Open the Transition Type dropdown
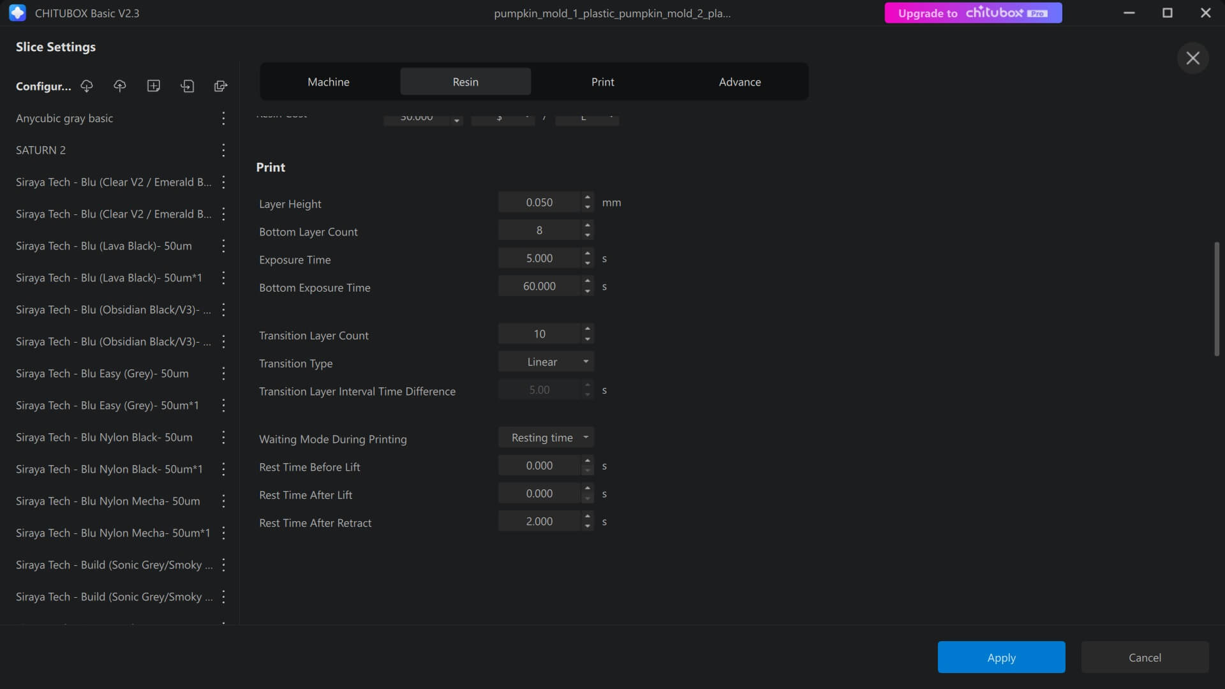The width and height of the screenshot is (1225, 689). tap(546, 362)
